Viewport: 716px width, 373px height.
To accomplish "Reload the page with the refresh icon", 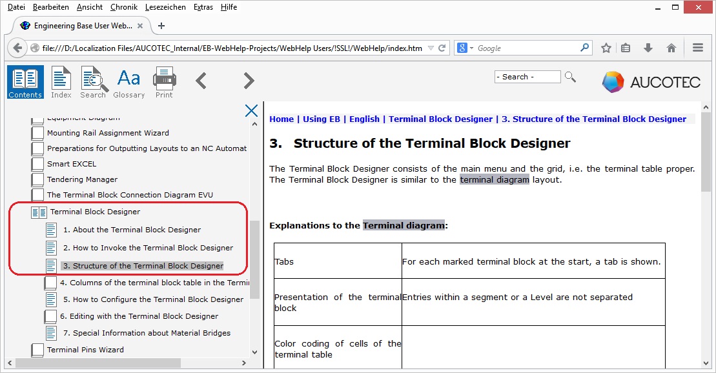I will [442, 48].
